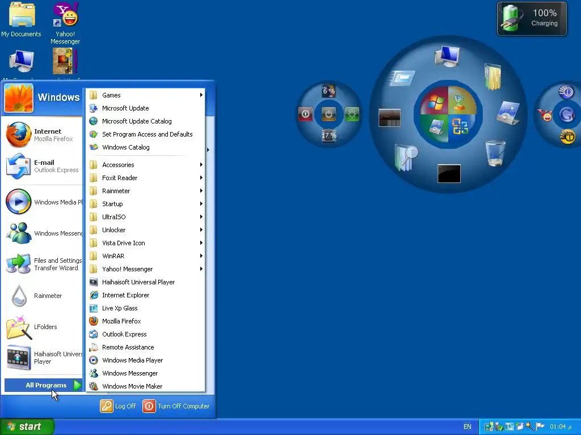Screen dimensions: 581x435
Task: Expand the Startup submenu
Action: pos(146,204)
